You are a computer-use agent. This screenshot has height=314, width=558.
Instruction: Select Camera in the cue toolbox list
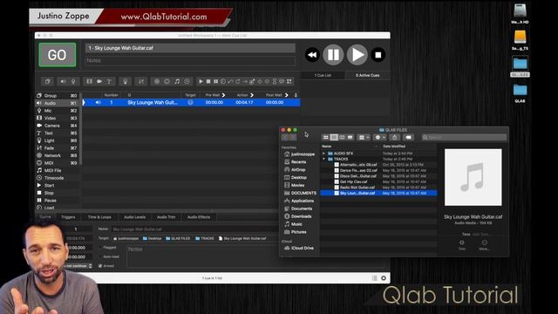pyautogui.click(x=57, y=126)
